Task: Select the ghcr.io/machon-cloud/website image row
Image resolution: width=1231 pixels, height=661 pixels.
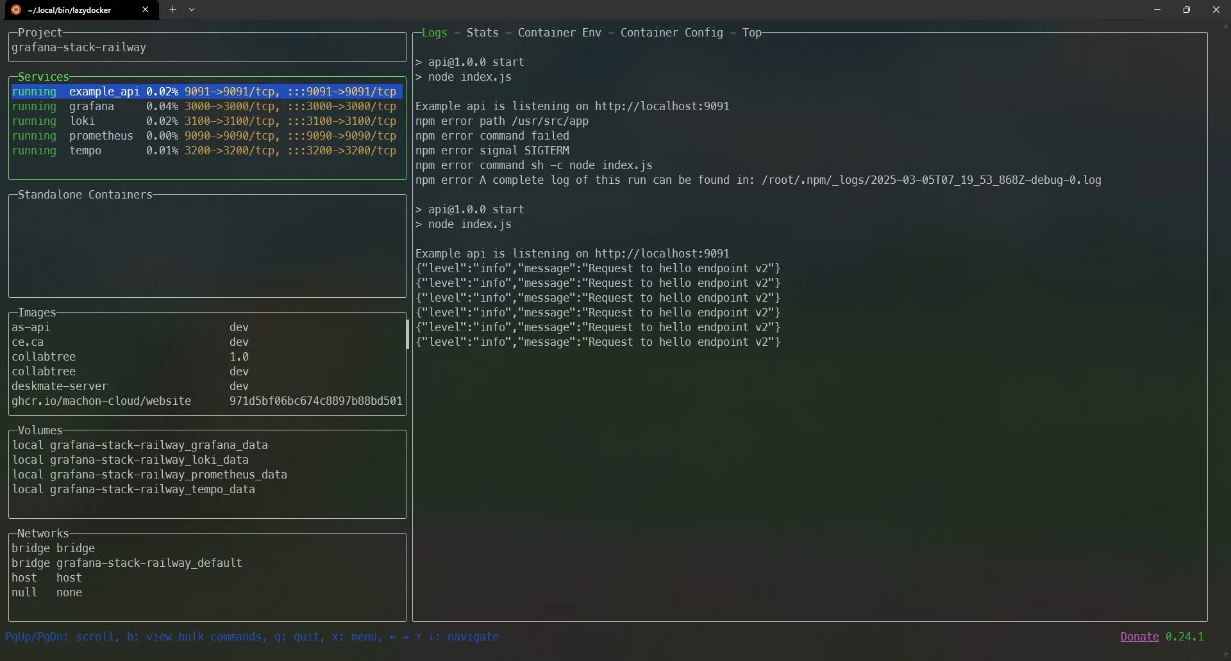Action: point(206,401)
